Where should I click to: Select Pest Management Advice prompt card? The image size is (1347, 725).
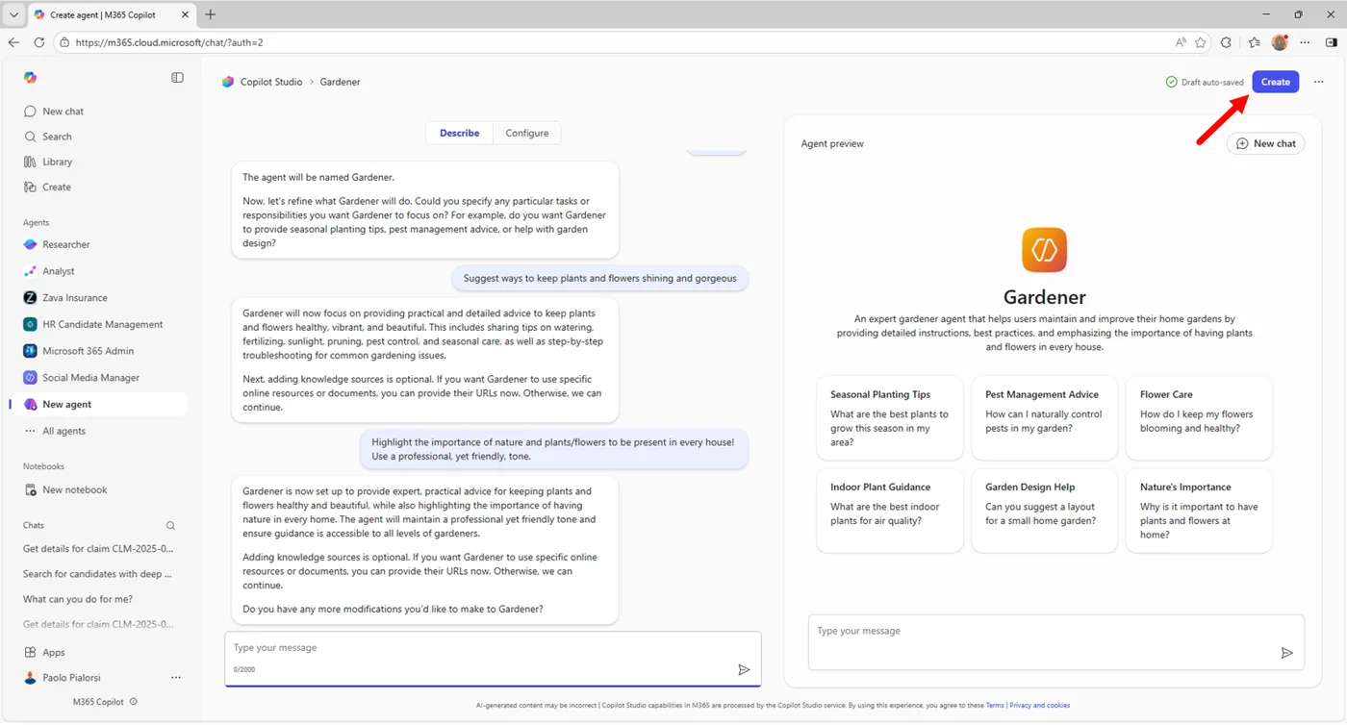pos(1045,418)
